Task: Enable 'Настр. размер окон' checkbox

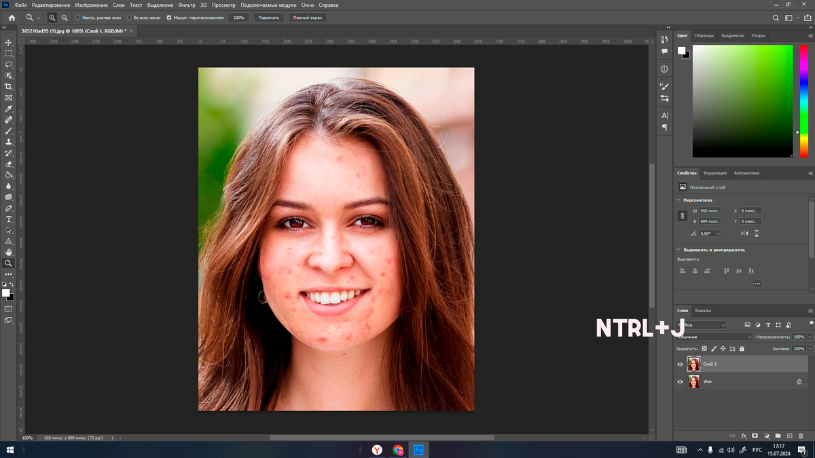Action: click(x=77, y=18)
